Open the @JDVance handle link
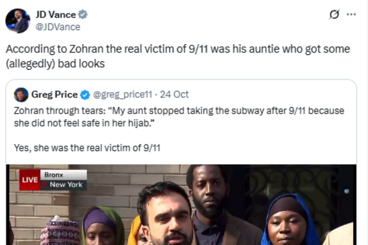Screen dimensions: 368x245 pos(58,27)
